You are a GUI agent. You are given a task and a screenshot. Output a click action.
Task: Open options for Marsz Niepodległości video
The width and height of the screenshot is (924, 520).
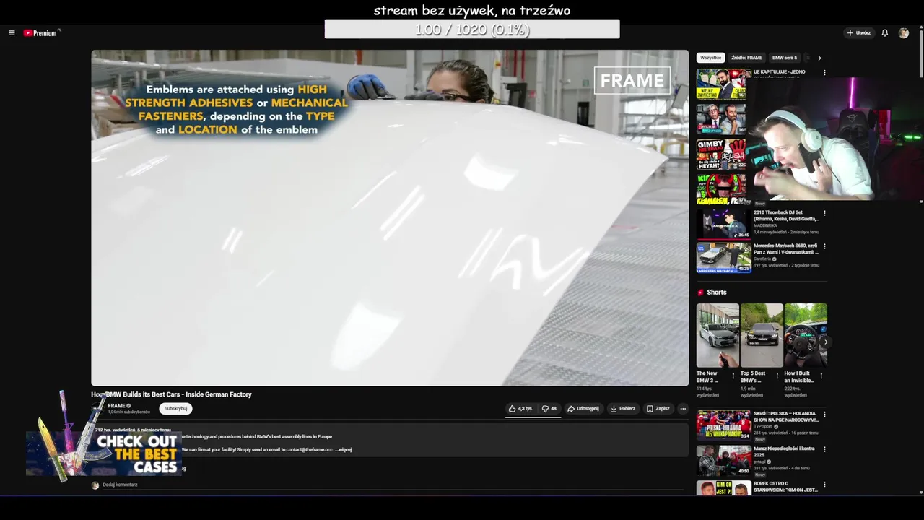824,449
